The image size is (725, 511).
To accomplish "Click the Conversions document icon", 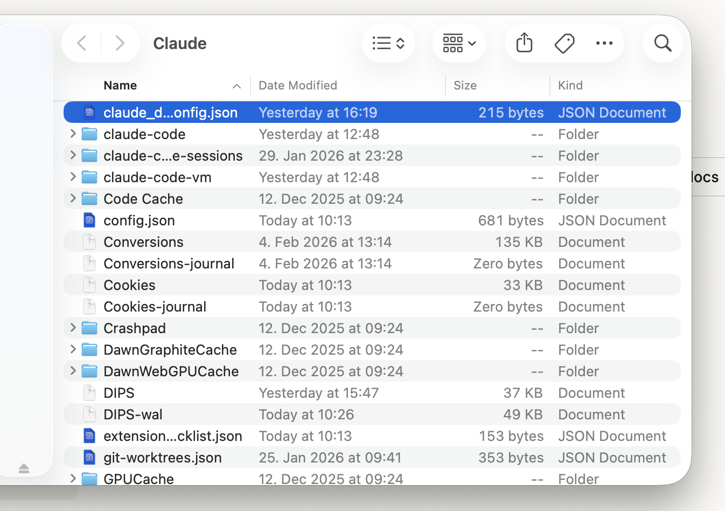I will coord(89,241).
